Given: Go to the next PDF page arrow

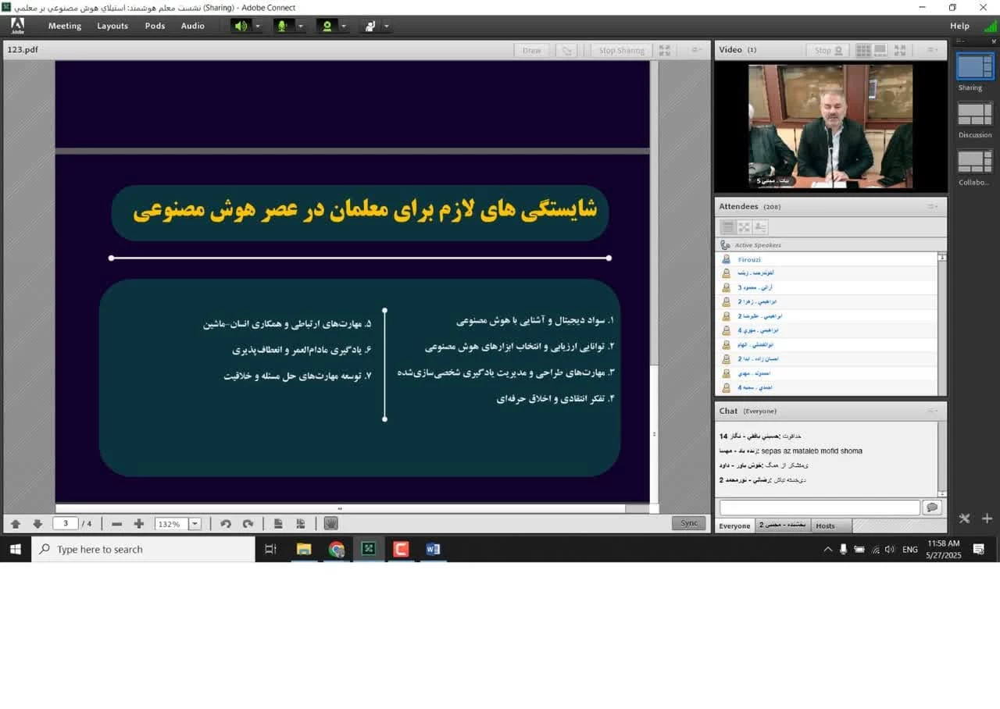Looking at the screenshot, I should [37, 524].
